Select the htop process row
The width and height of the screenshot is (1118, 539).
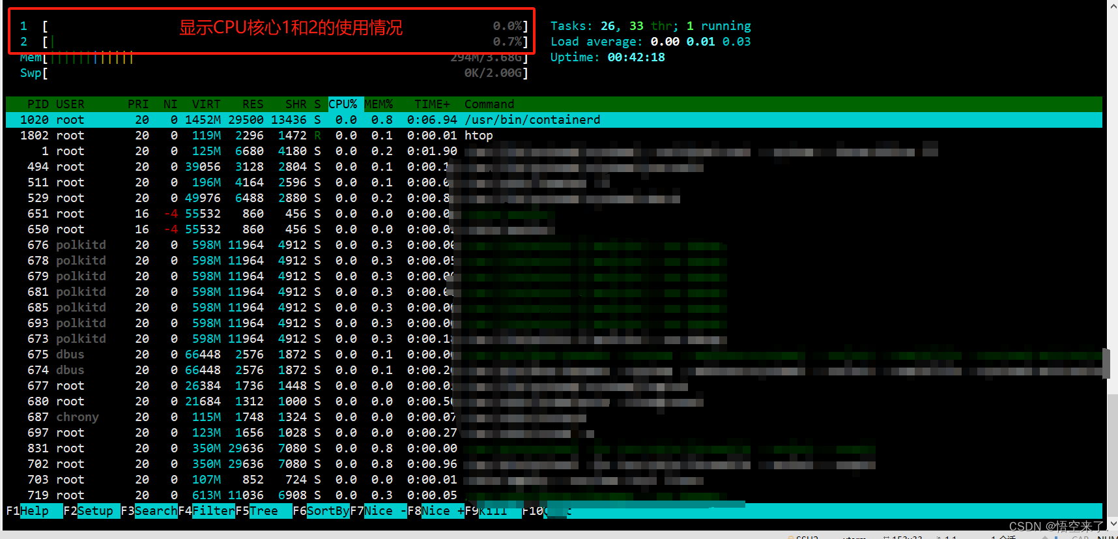(554, 136)
